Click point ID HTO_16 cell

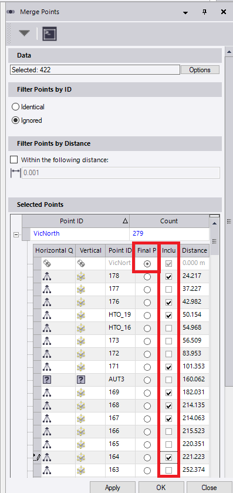[120, 328]
